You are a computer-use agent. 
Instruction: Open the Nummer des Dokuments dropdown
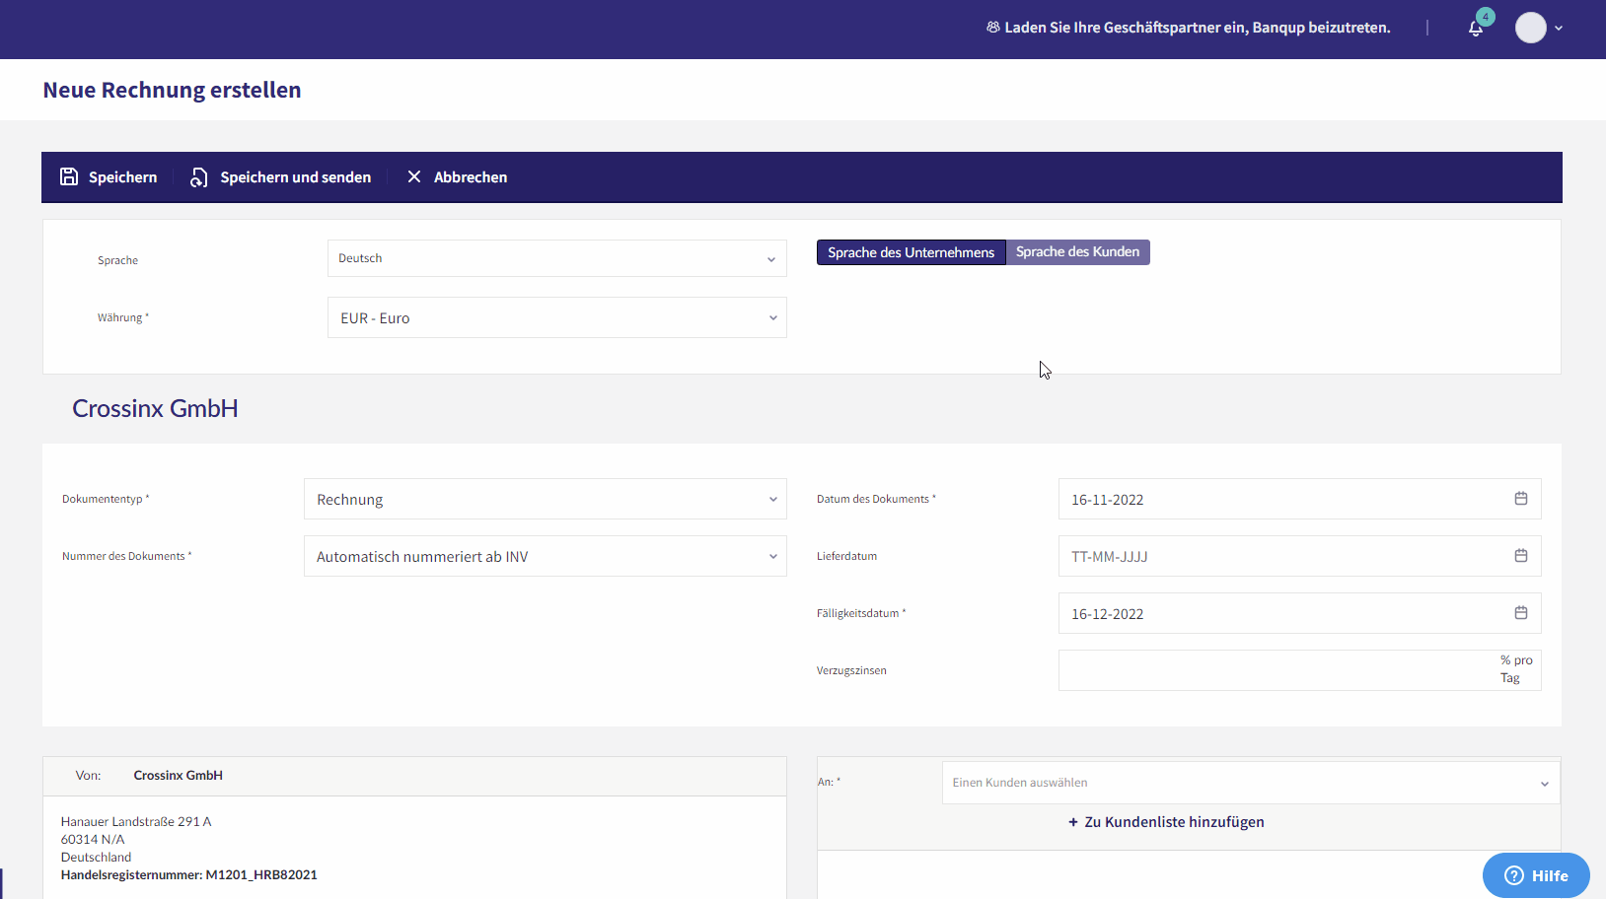pos(546,556)
